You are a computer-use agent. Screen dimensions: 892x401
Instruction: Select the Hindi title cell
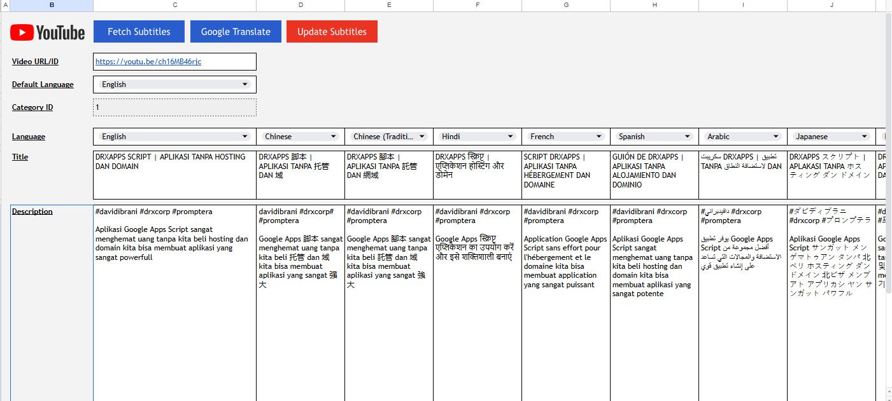478,175
